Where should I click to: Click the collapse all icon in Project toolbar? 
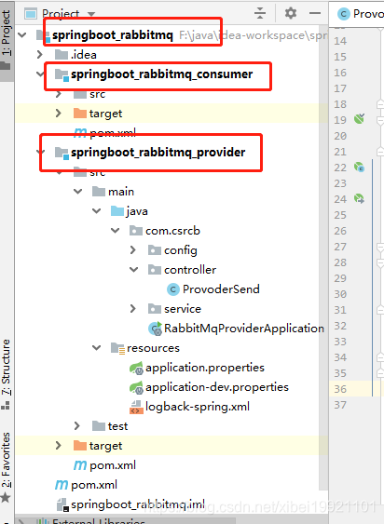260,13
